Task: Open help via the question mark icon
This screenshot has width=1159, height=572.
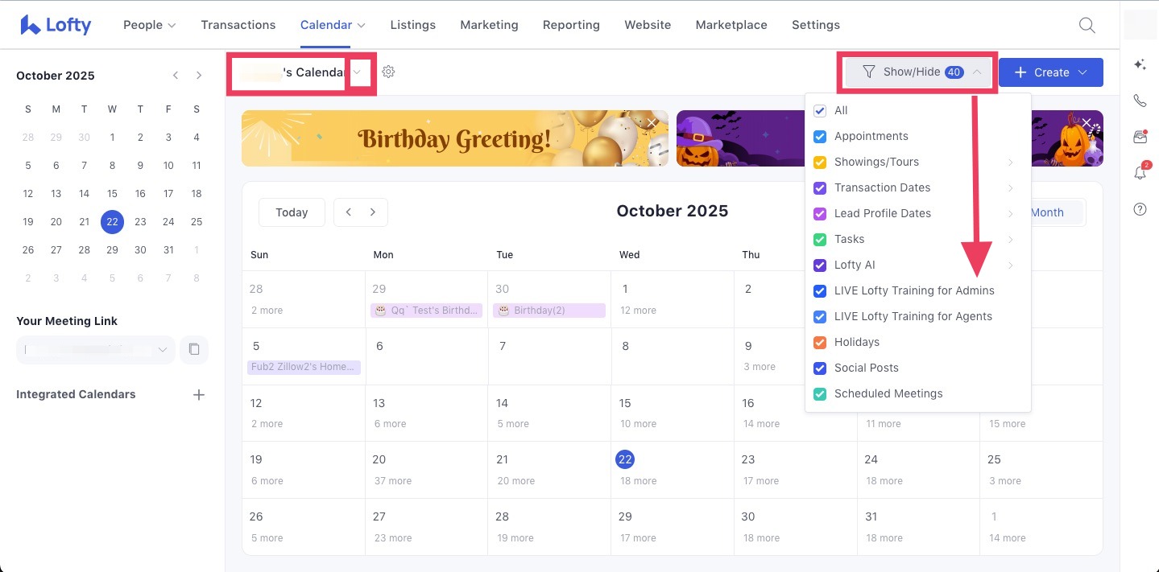Action: (x=1140, y=208)
